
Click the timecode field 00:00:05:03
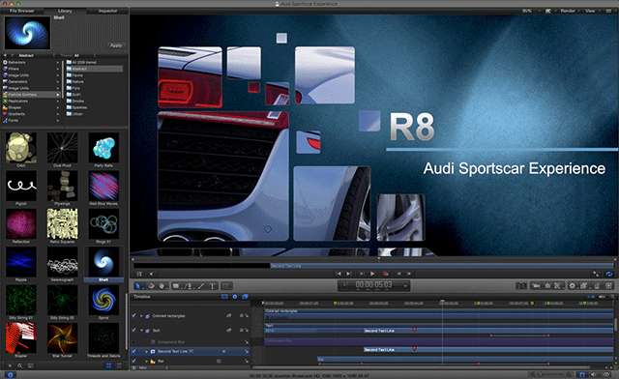pos(373,285)
